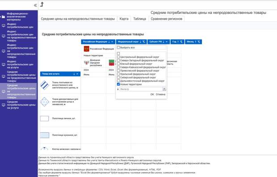
Task: Switch to the Карта tab
Action: [x=124, y=19]
